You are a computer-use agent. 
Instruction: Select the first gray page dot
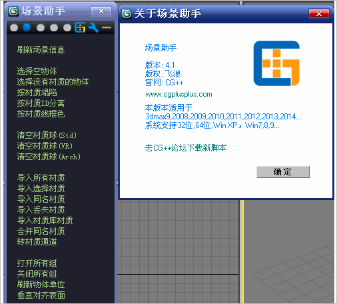tap(14, 28)
